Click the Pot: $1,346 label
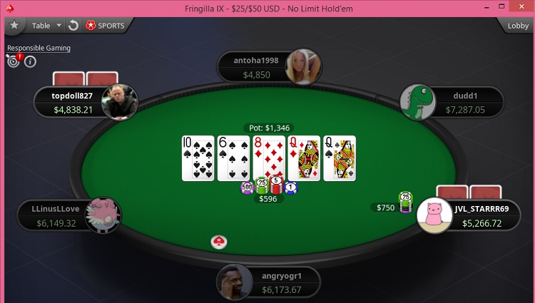The height and width of the screenshot is (303, 535). pos(269,128)
